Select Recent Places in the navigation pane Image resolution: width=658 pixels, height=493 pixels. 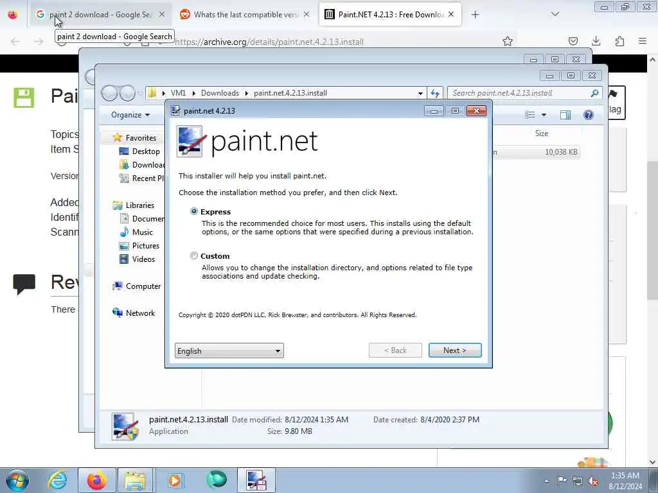tap(143, 178)
